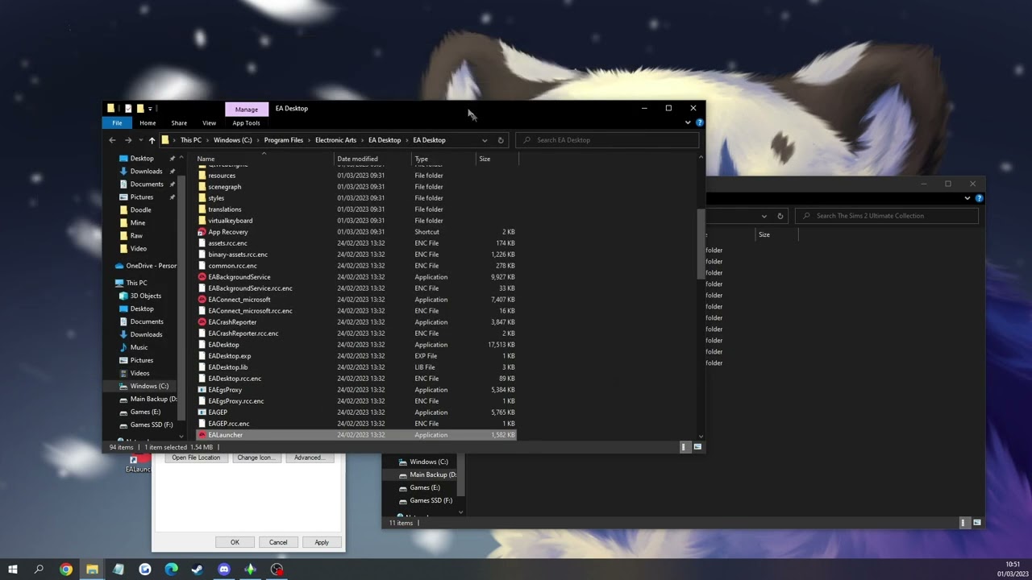Viewport: 1032px width, 580px height.
Task: Refresh the EA Desktop folder view
Action: click(x=501, y=140)
